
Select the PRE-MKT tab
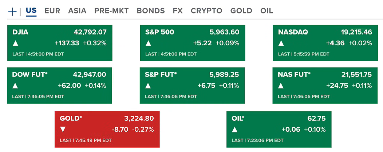pos(111,11)
